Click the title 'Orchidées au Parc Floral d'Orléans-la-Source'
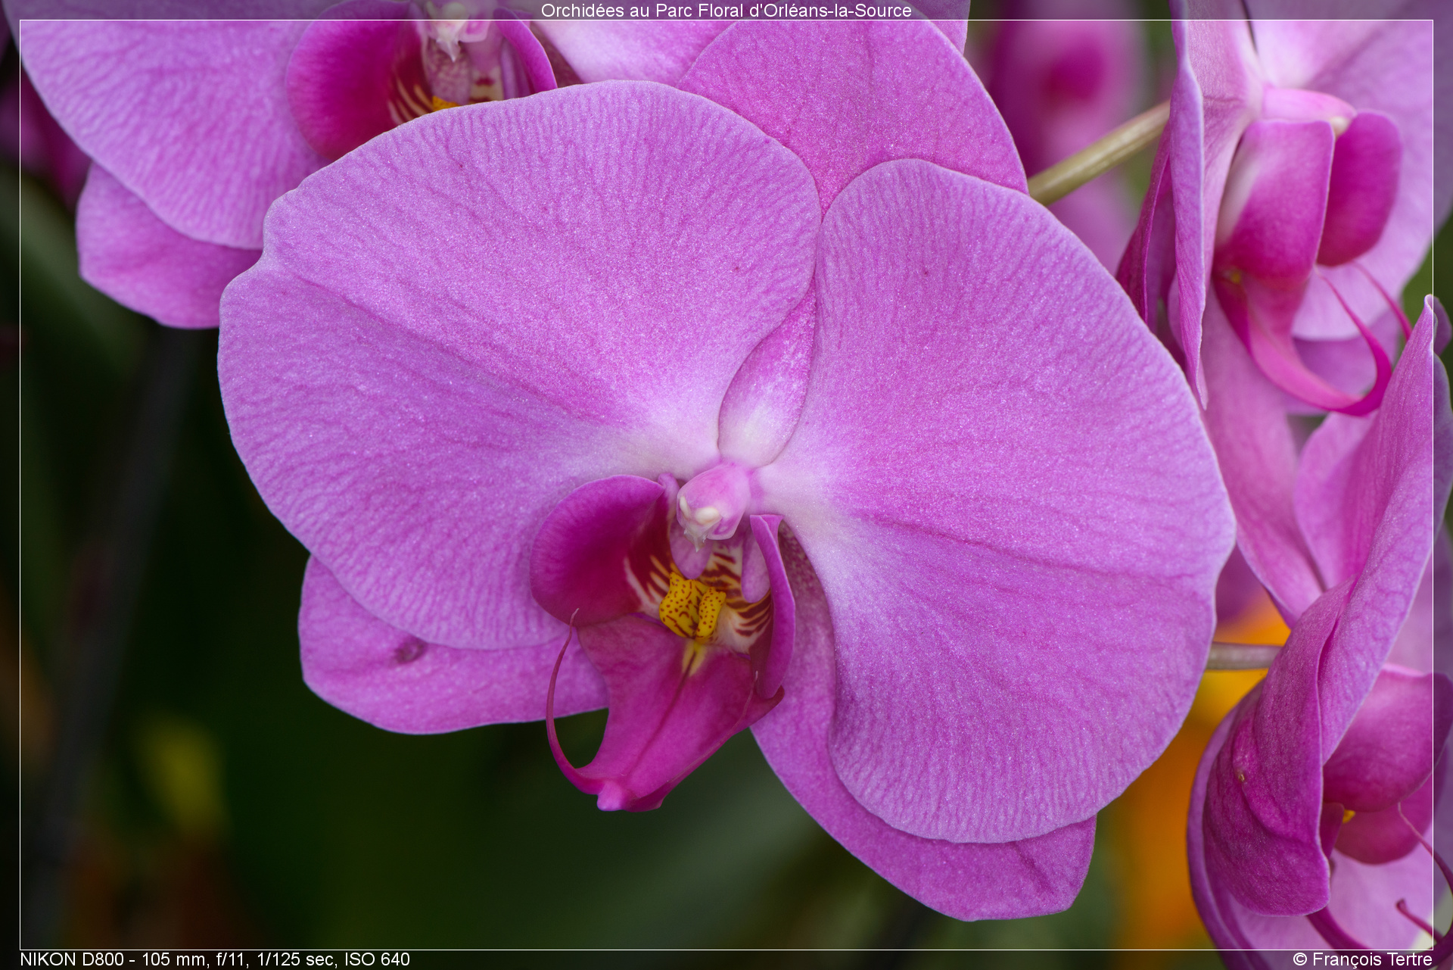 (x=726, y=10)
